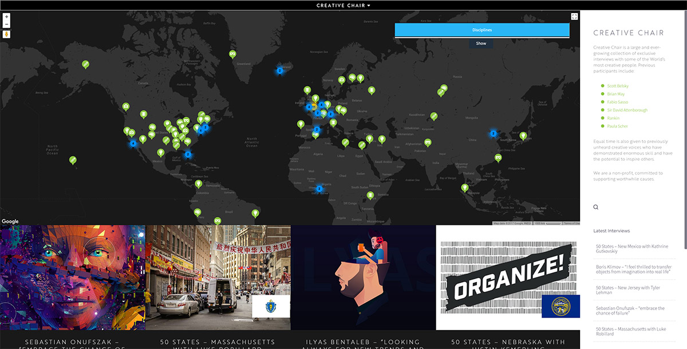Select the green marker in Iraq

click(382, 139)
